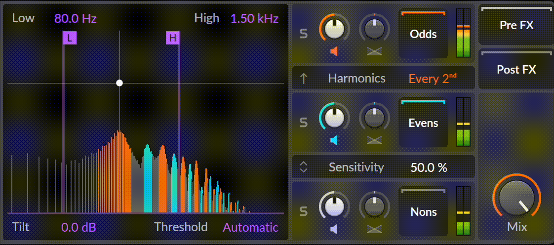The height and width of the screenshot is (245, 554).
Task: Click the Odds gray pan knob
Action: click(x=374, y=29)
